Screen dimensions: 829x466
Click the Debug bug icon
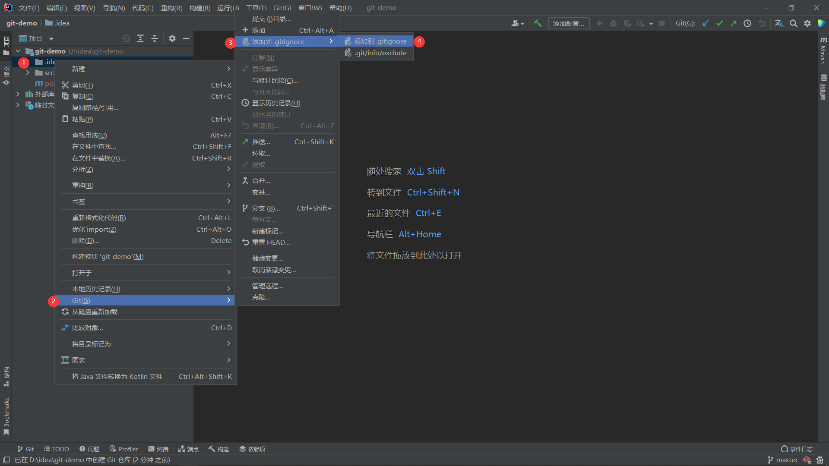pos(614,23)
